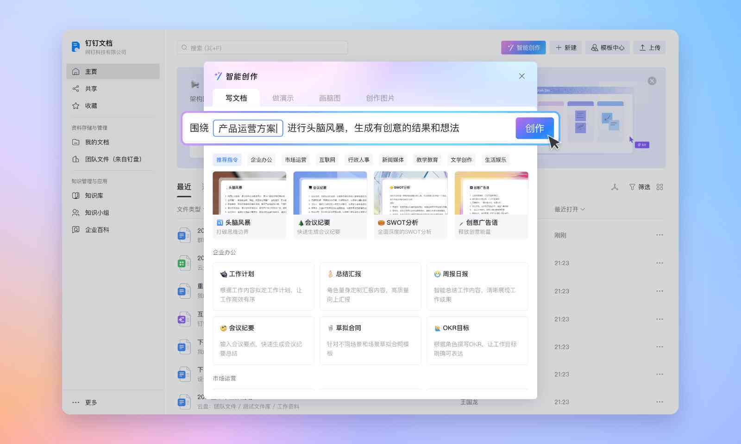
Task: Open 我的文档 folder
Action: coord(113,142)
